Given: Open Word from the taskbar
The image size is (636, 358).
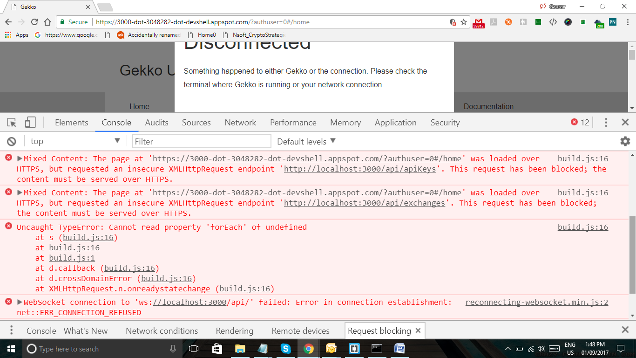Looking at the screenshot, I should [x=399, y=349].
